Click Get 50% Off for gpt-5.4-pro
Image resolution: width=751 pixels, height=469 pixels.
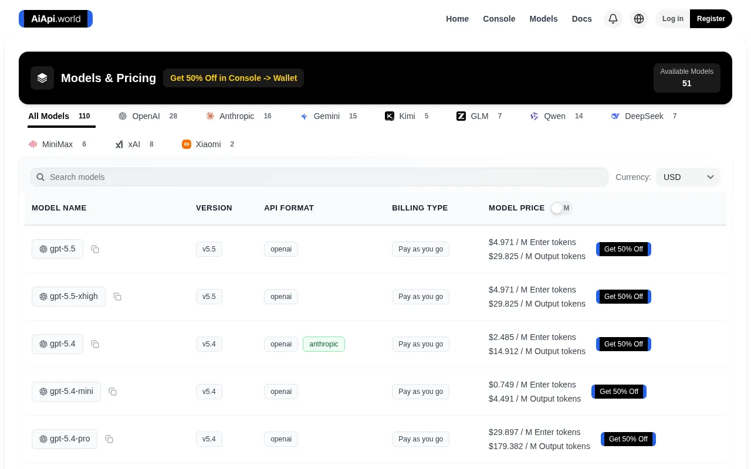click(628, 439)
